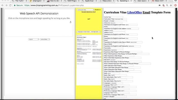Image resolution: width=178 pixels, height=100 pixels.
Task: Click the Secure padlock icon
Action: [15, 5]
